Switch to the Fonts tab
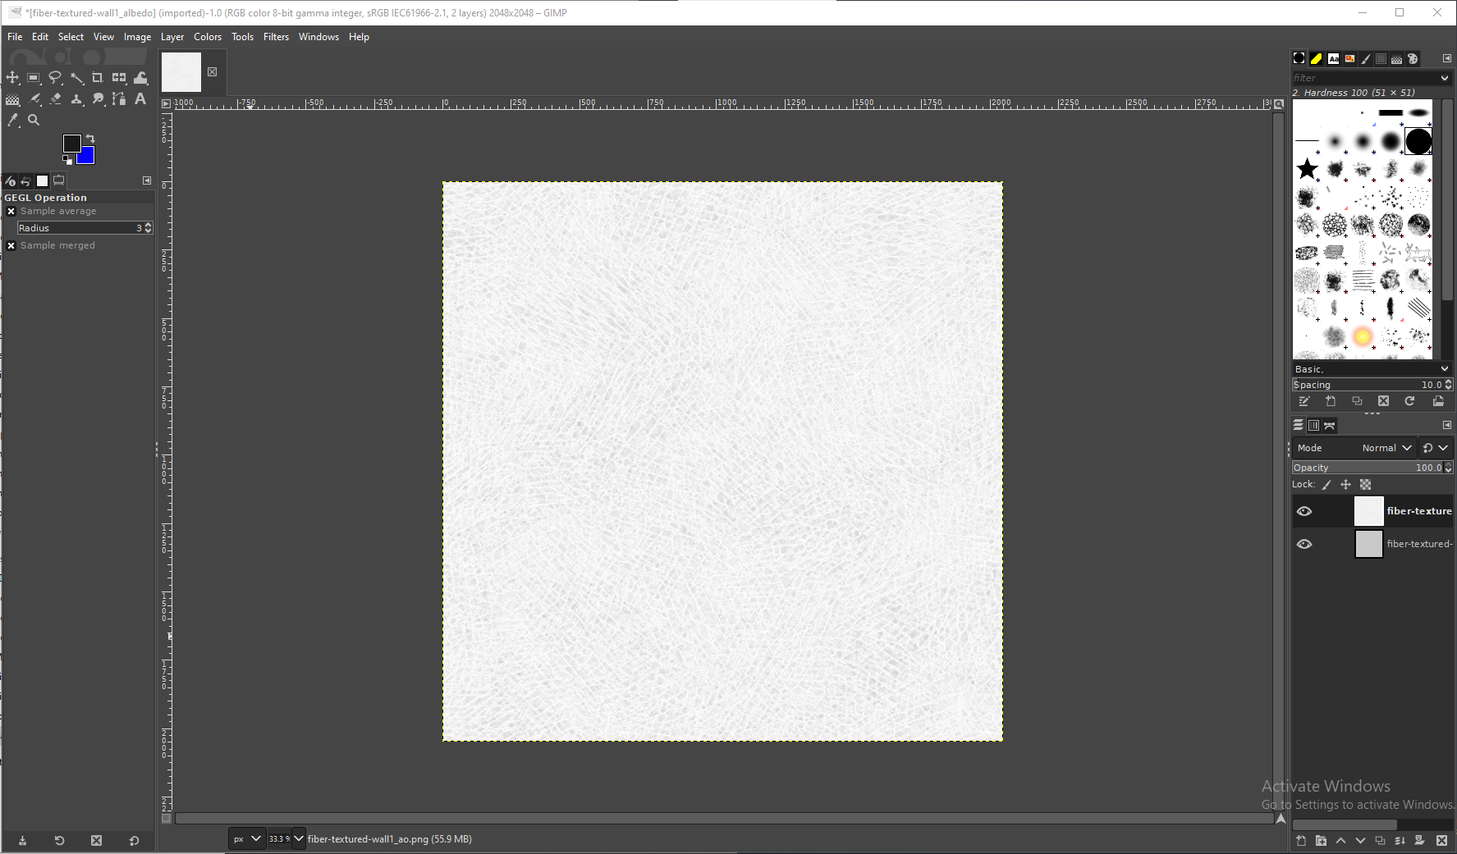This screenshot has height=854, width=1457. pos(1334,59)
